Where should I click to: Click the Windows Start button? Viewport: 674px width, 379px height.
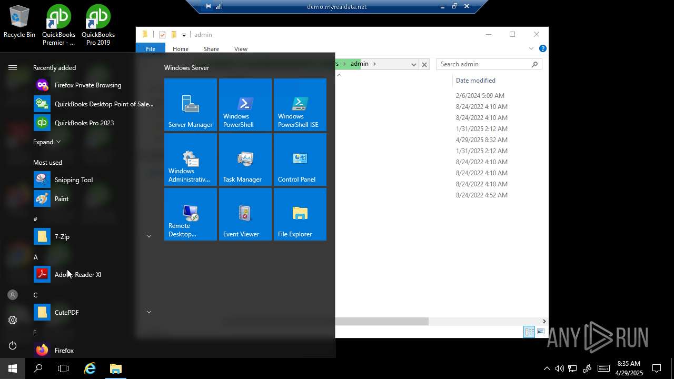(x=13, y=368)
